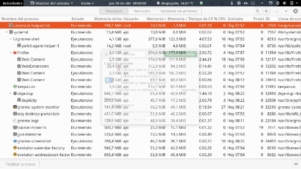This screenshot has width=301, height=169.
Task: Click the gnome-logs process icon
Action: 15,121
